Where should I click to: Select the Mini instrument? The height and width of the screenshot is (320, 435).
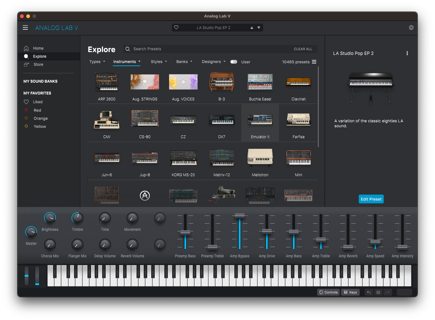298,162
